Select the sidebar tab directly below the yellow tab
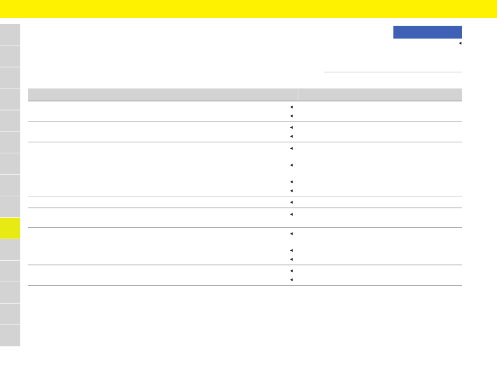Image resolution: width=497 pixels, height=368 pixels. click(10, 250)
